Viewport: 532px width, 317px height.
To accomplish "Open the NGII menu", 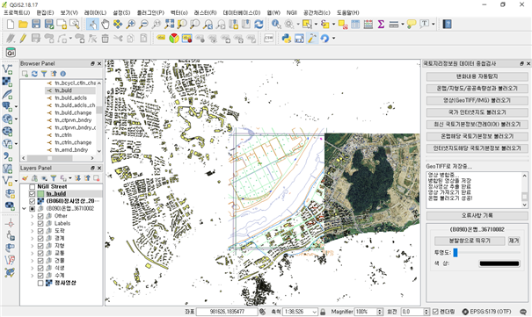I will coord(291,12).
